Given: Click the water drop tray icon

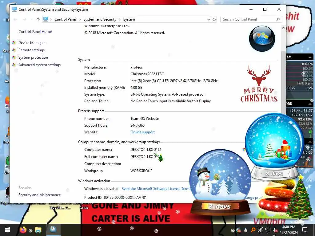Looking at the screenshot, I should point(245,230).
